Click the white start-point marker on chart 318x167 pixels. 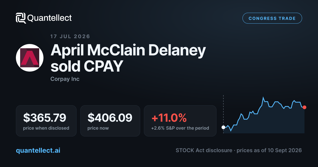pyautogui.click(x=223, y=127)
